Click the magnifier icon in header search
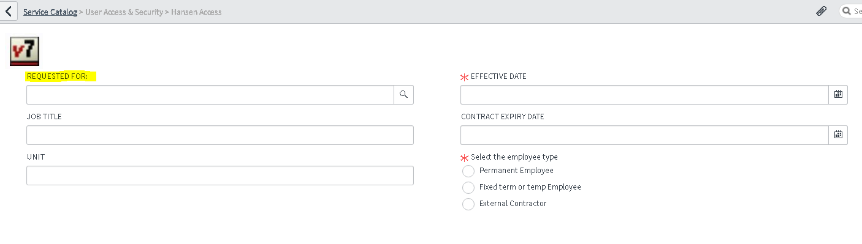The height and width of the screenshot is (244, 862). [847, 12]
